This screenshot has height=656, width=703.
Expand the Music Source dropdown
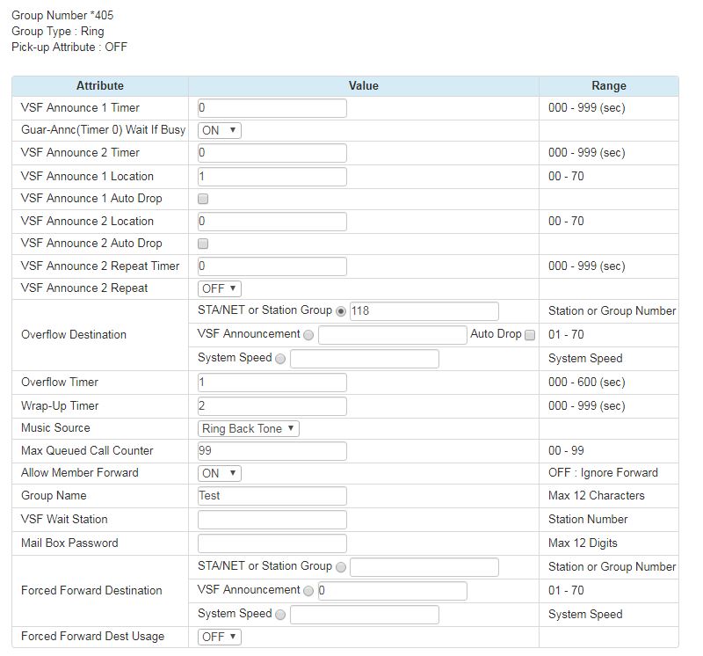249,428
